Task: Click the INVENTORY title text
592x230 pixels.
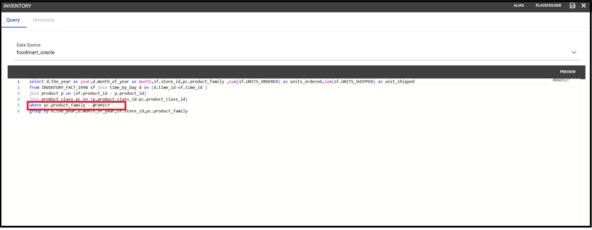Action: click(x=18, y=6)
